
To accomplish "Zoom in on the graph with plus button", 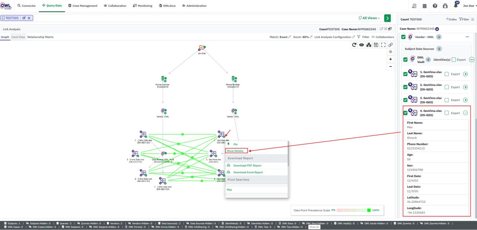I will click(390, 59).
